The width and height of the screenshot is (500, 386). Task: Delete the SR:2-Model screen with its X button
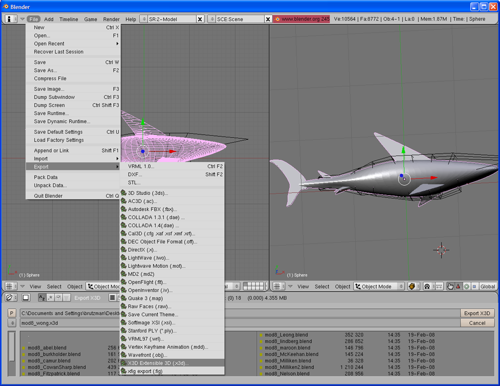pos(200,19)
